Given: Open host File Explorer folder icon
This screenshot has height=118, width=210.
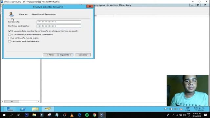Looking at the screenshot, I should 34,115.
